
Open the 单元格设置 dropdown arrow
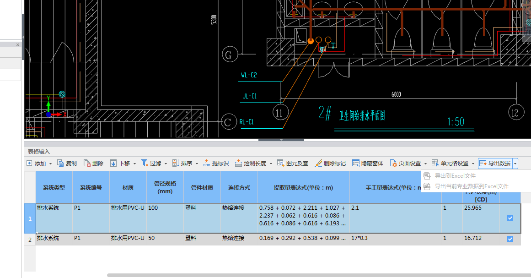point(473,164)
